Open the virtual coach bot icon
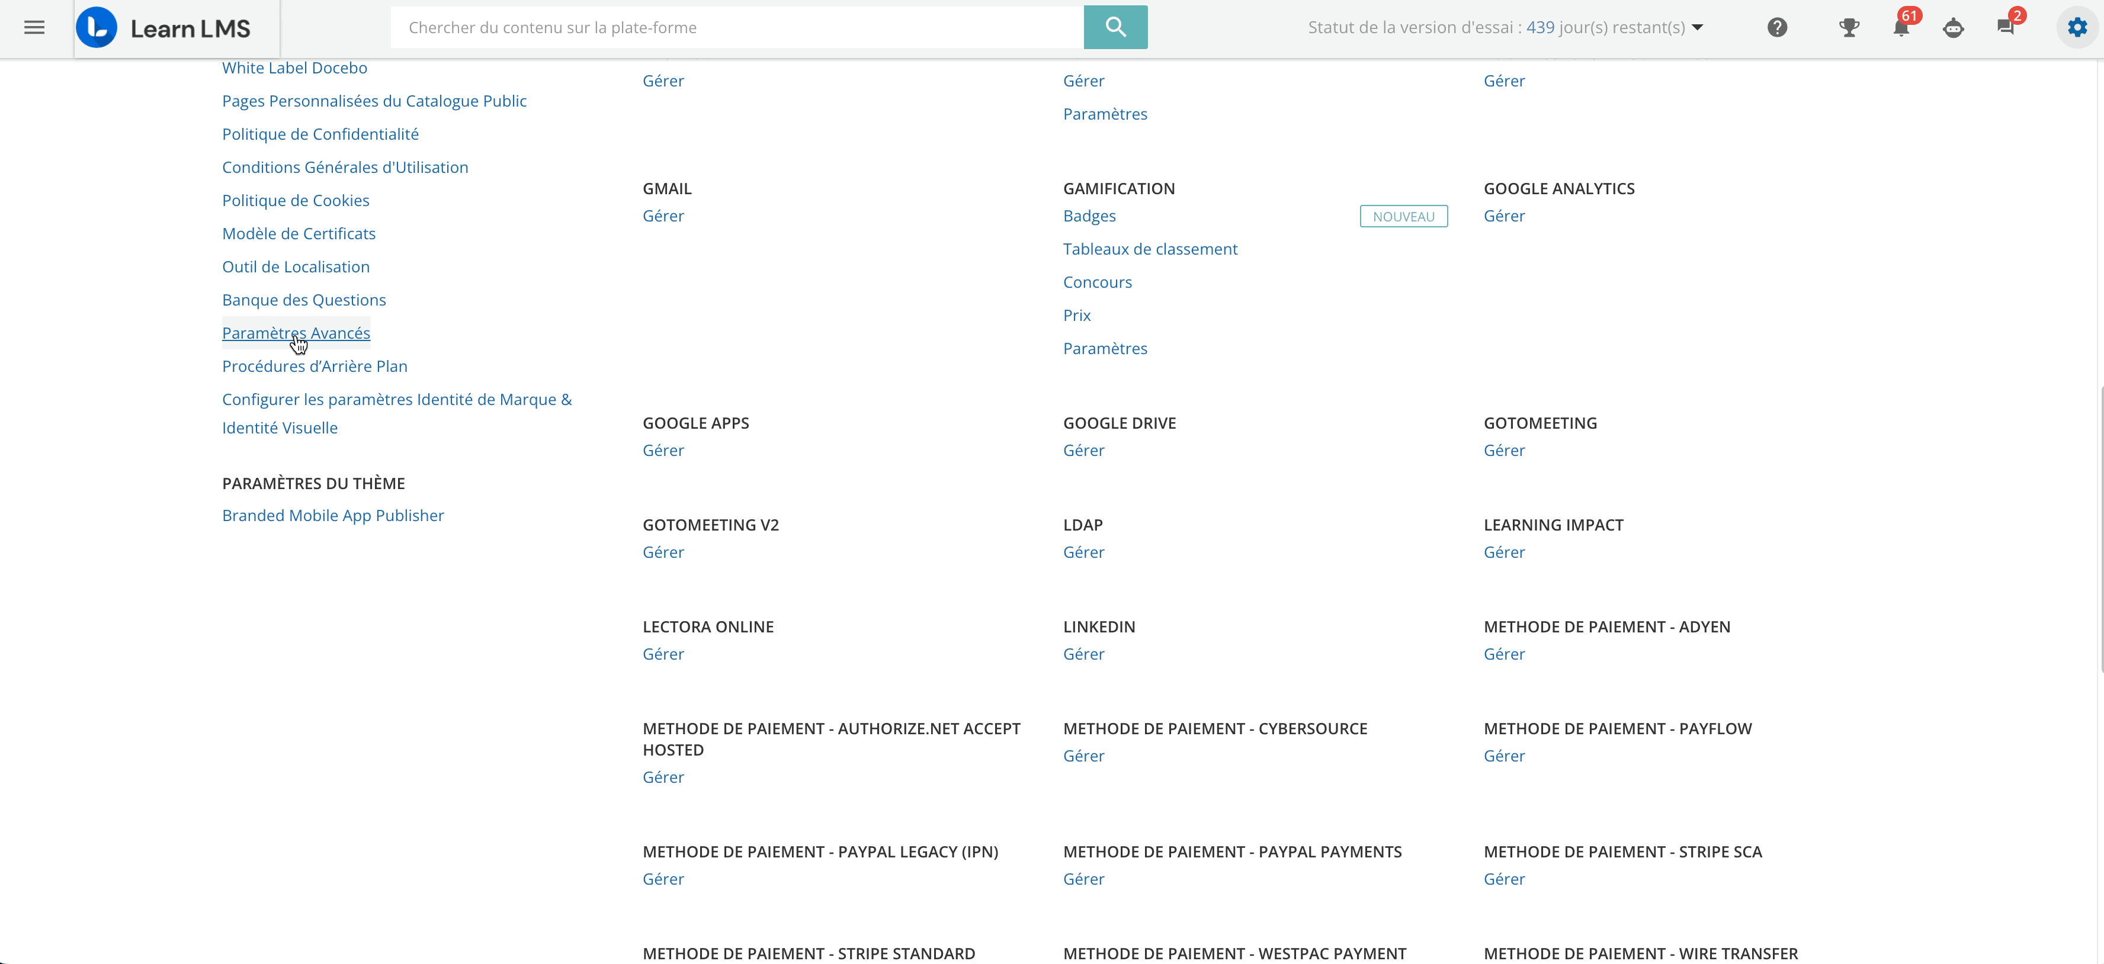This screenshot has width=2104, height=964. coord(1954,28)
